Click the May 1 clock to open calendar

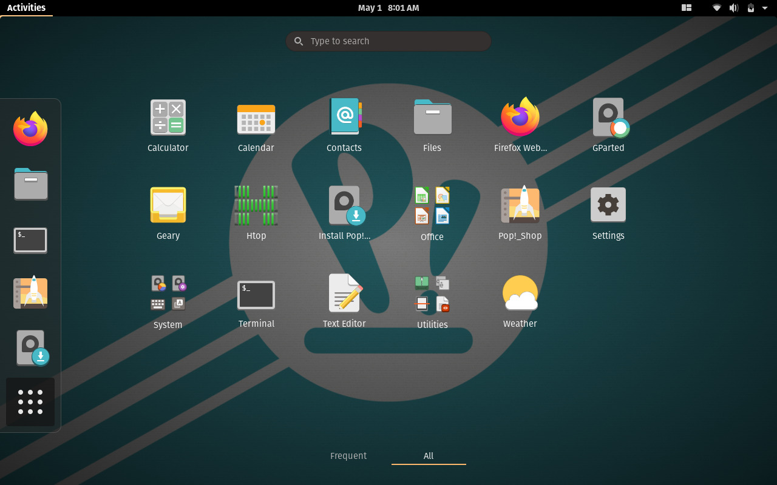(388, 8)
